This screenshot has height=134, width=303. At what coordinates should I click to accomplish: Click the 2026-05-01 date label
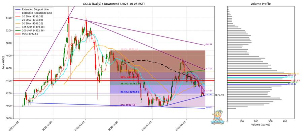pos(114,126)
